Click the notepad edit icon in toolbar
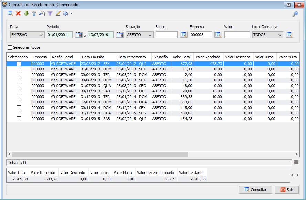This screenshot has height=200, width=306. pyautogui.click(x=58, y=14)
